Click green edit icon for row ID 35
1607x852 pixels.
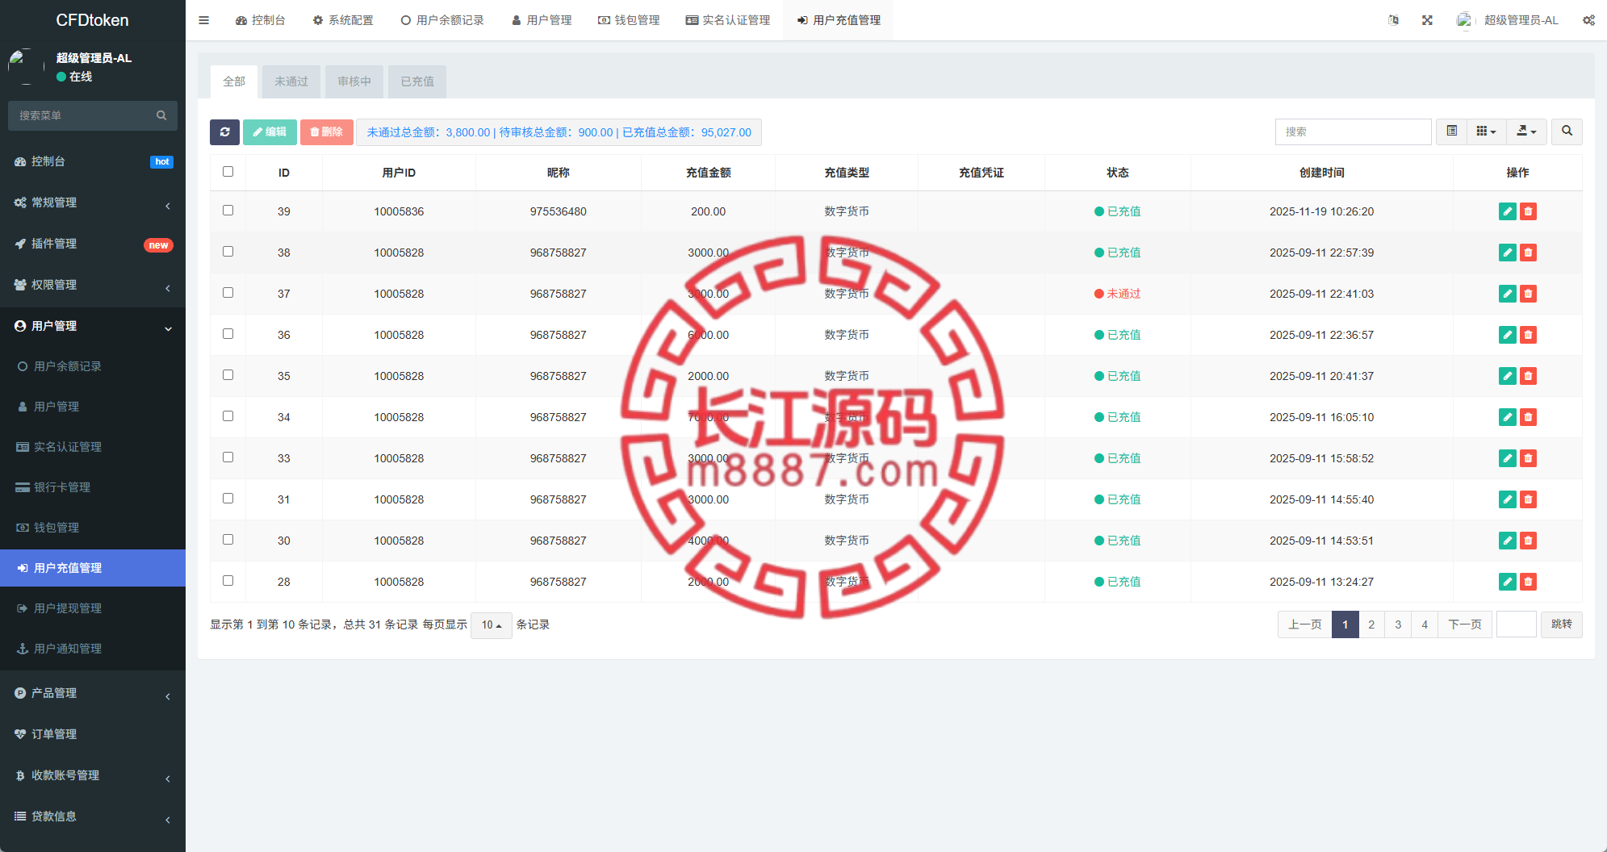(1507, 376)
